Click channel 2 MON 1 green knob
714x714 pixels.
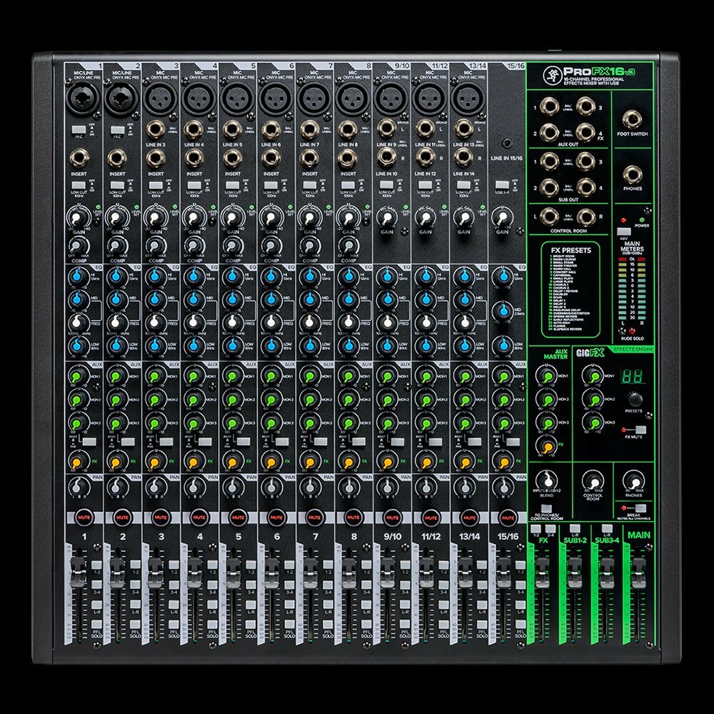(x=116, y=376)
